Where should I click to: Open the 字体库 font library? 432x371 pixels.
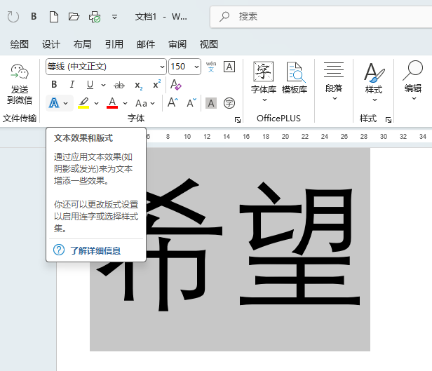click(x=264, y=81)
